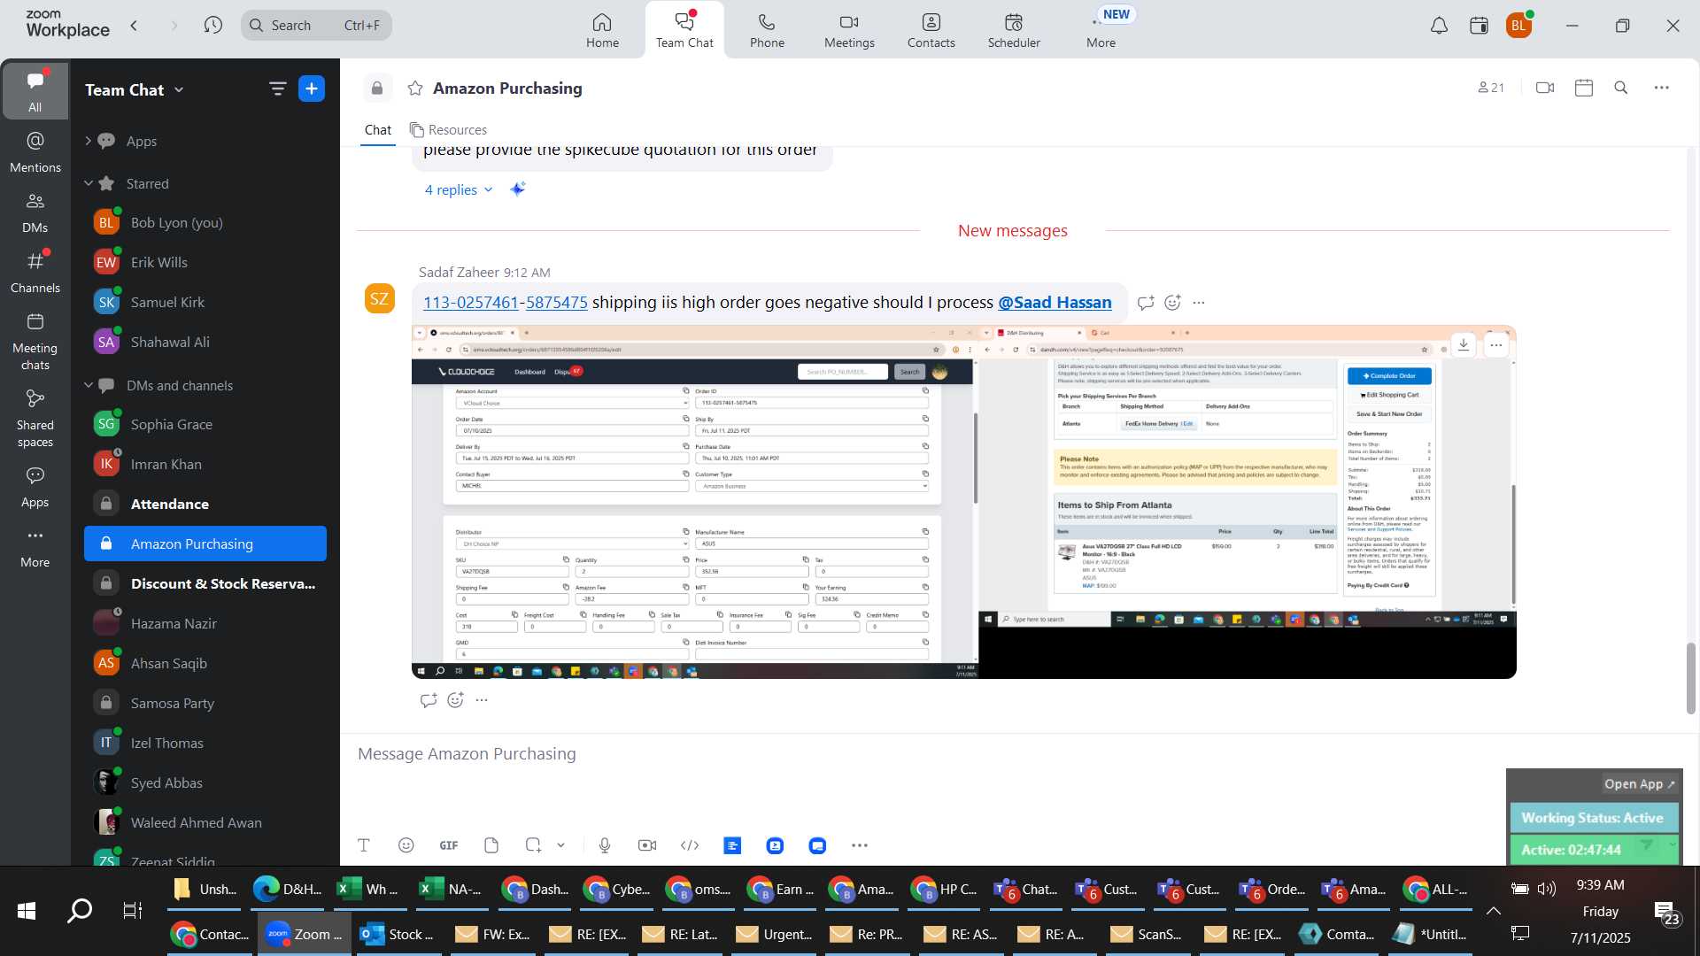The height and width of the screenshot is (956, 1700).
Task: Click the notifications bell icon
Action: tap(1439, 26)
